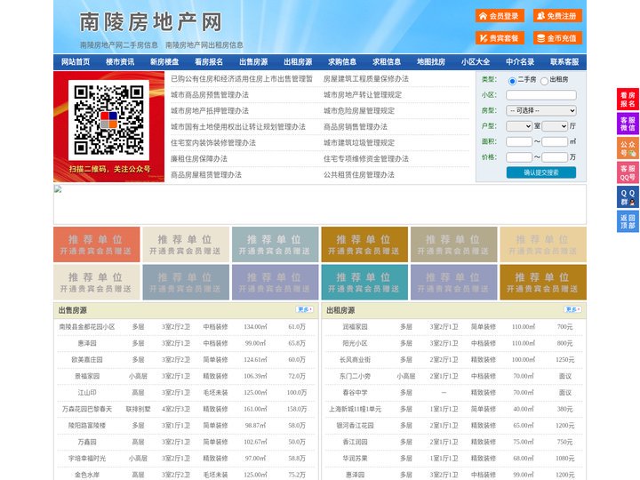
Task: Click the 客服QQ号 side floating icon
Action: pyautogui.click(x=628, y=172)
